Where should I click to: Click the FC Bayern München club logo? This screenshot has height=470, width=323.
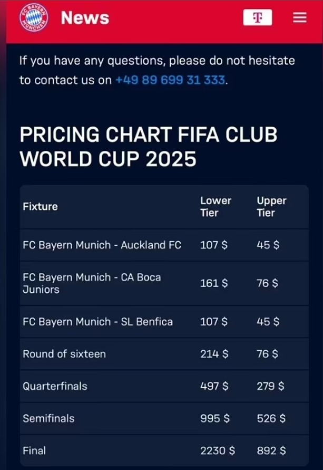click(x=34, y=17)
